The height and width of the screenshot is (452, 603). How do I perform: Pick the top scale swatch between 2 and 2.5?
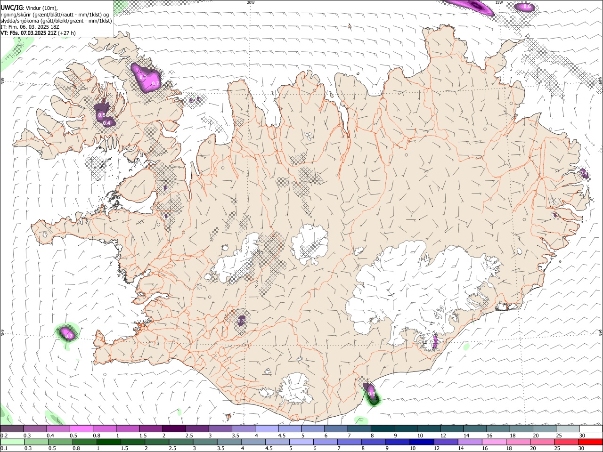pos(174,428)
